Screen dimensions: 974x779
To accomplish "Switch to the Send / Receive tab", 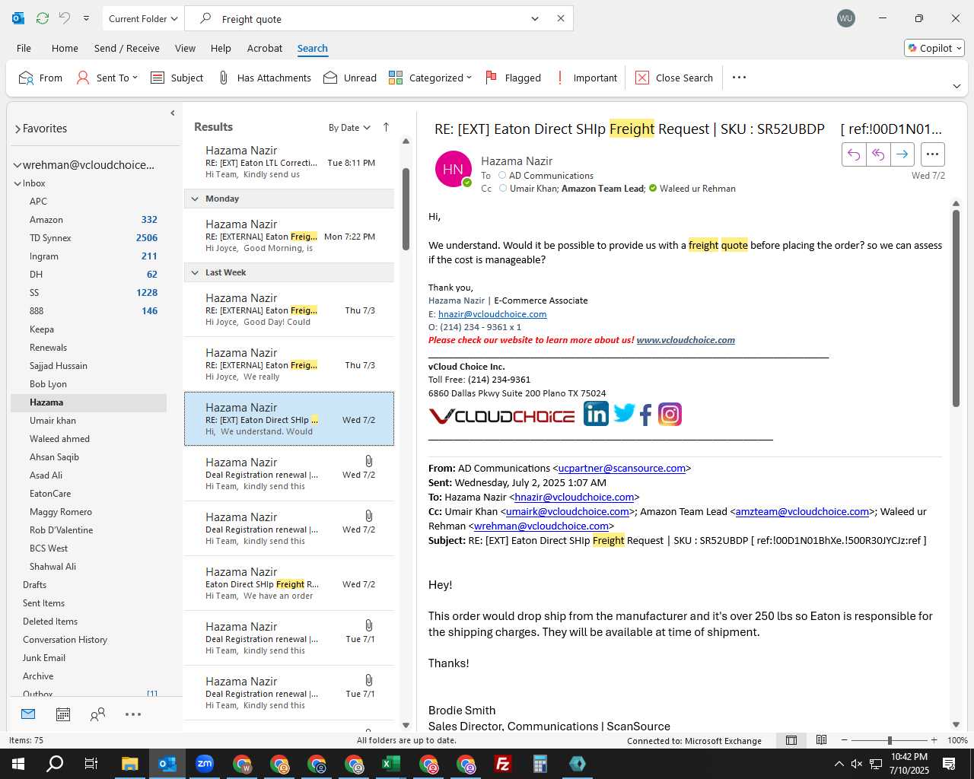I will (127, 48).
